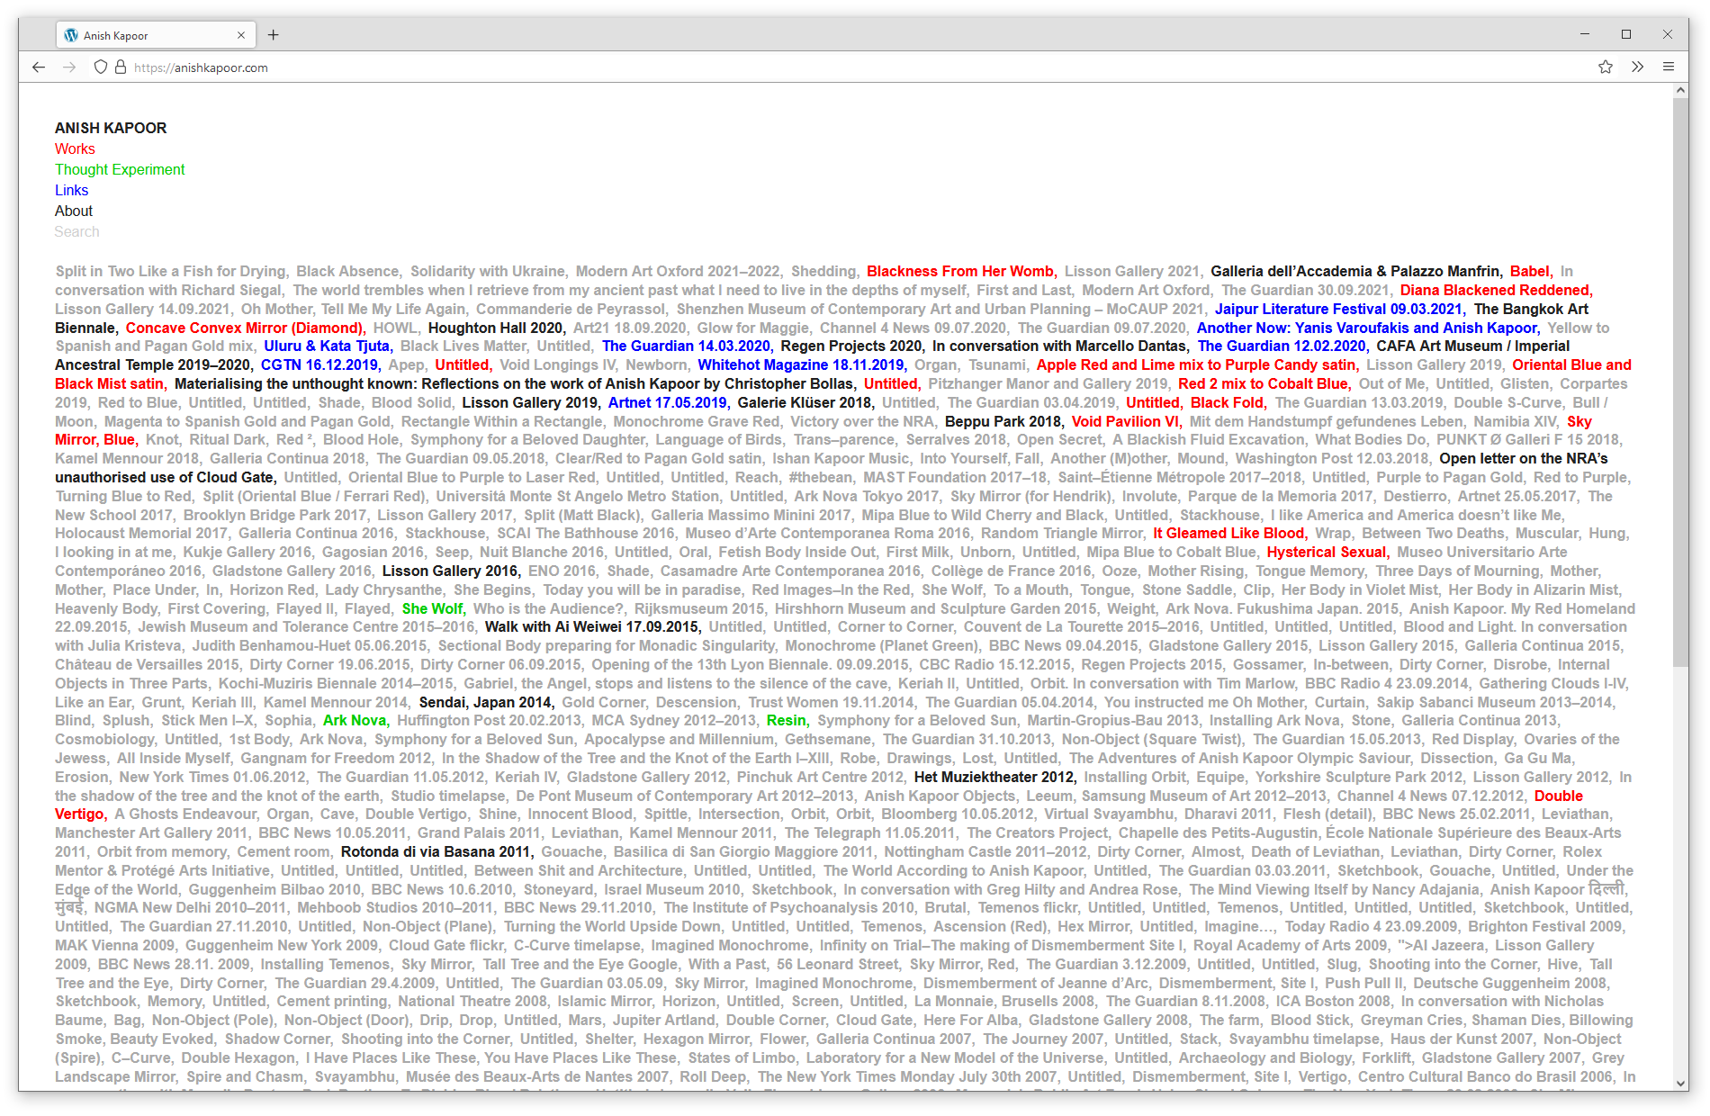Open Rotonda di via Basana 2011 link

click(436, 851)
